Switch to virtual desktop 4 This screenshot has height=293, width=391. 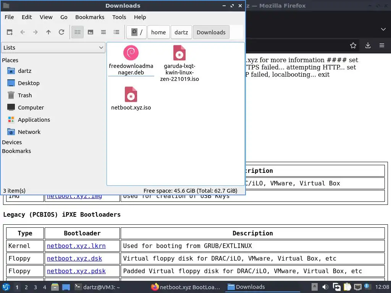click(x=45, y=287)
